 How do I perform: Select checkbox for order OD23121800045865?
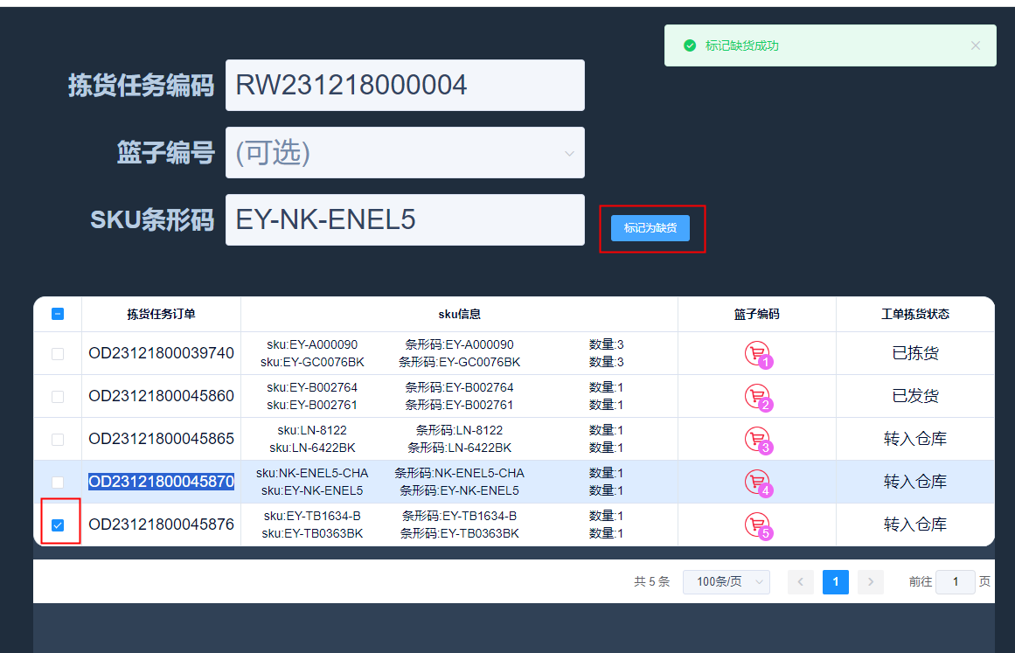coord(58,440)
